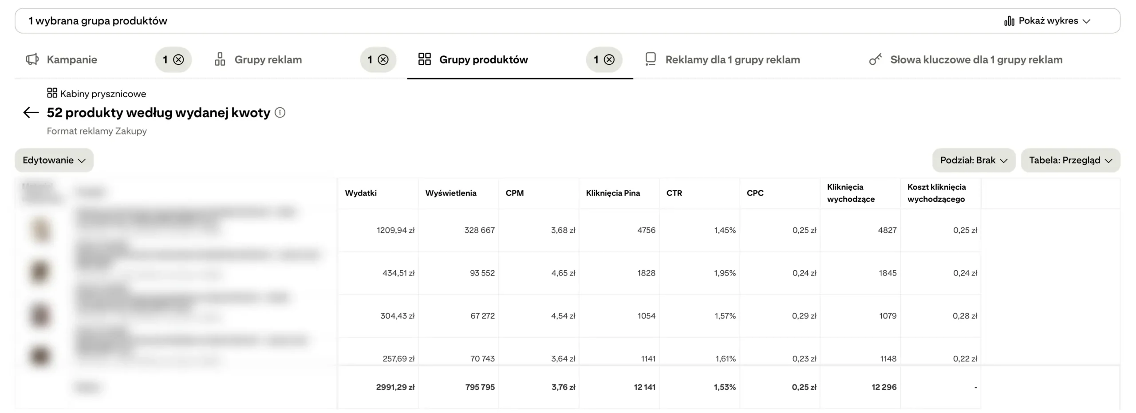Switch to the Kampanie tab

(72, 59)
